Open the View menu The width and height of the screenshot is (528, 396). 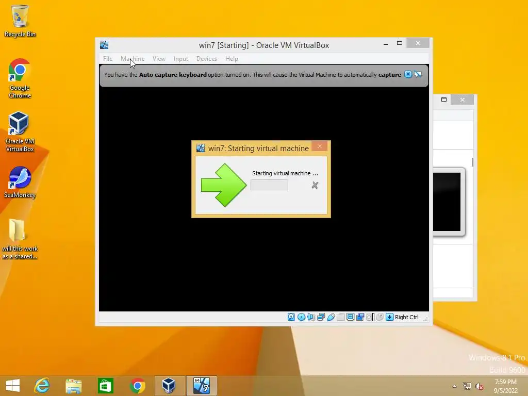pyautogui.click(x=159, y=59)
